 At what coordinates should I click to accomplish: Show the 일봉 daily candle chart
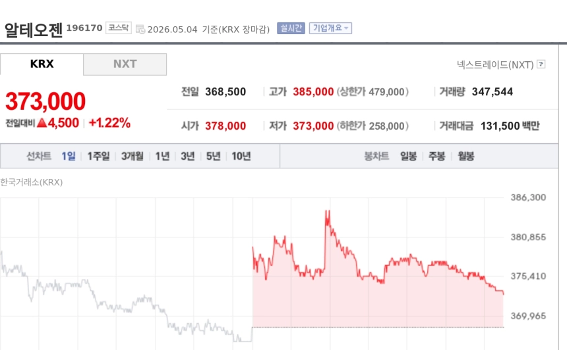coord(408,156)
